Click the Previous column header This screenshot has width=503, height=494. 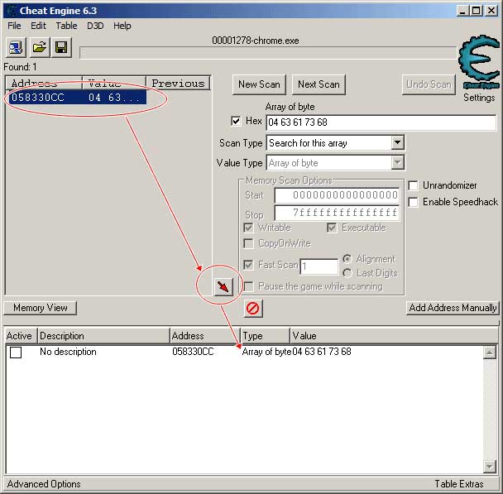pyautogui.click(x=179, y=83)
